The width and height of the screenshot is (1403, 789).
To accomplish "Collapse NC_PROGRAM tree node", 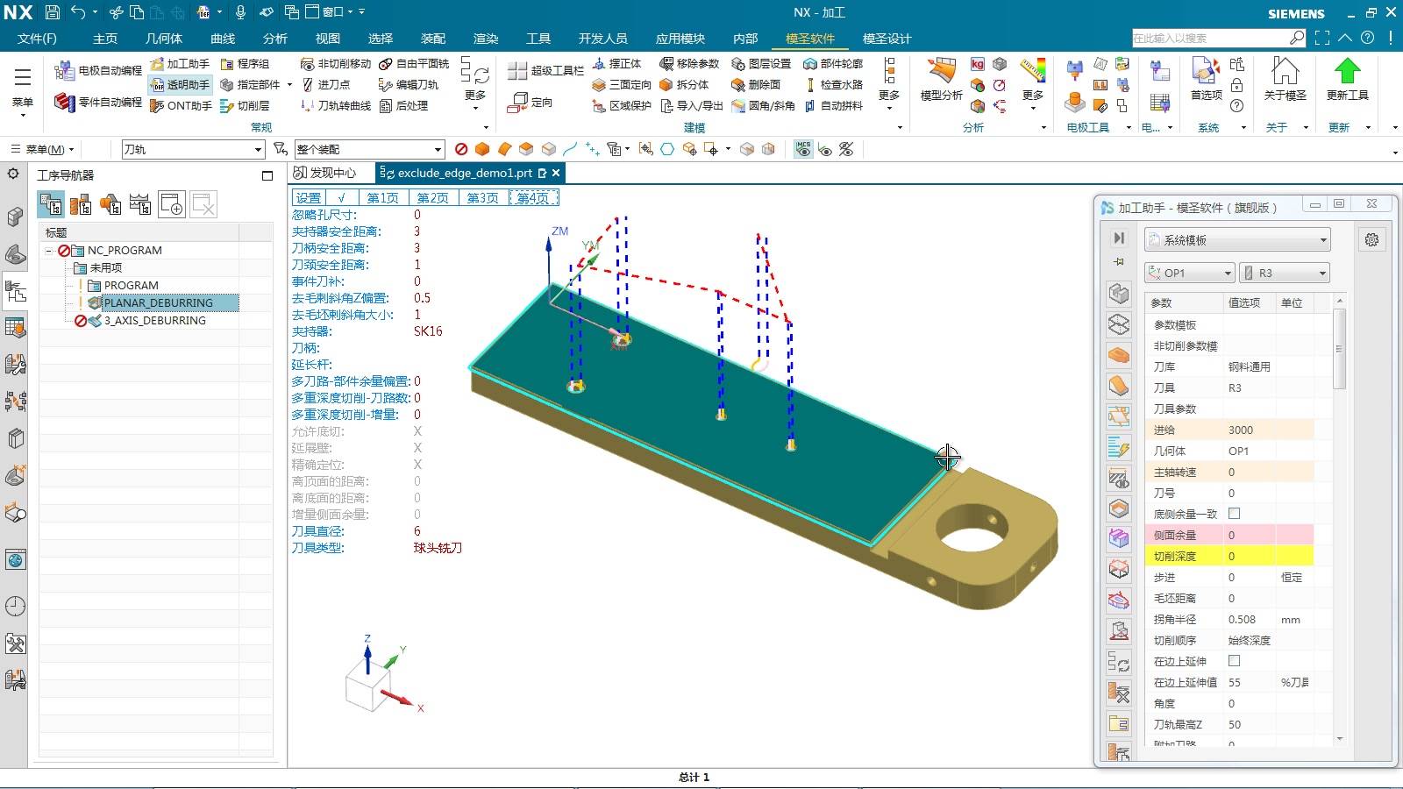I will (50, 251).
